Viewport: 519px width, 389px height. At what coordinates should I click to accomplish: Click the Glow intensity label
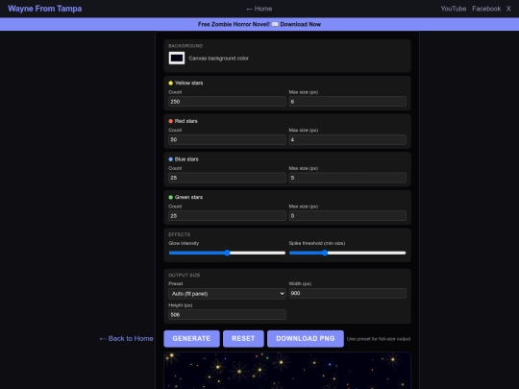point(184,243)
